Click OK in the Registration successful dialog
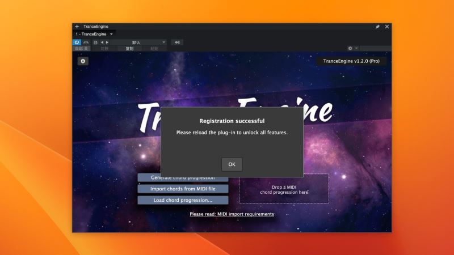Viewport: 454px width, 255px height. [232, 164]
